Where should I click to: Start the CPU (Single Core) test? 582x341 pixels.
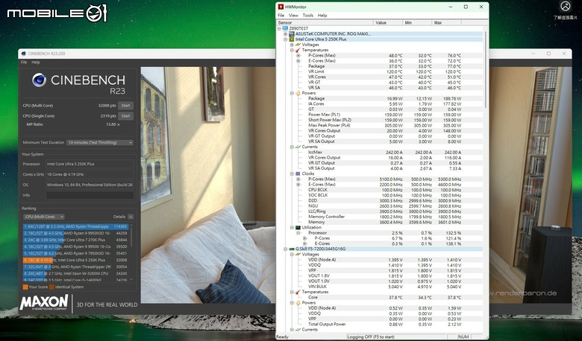(125, 116)
